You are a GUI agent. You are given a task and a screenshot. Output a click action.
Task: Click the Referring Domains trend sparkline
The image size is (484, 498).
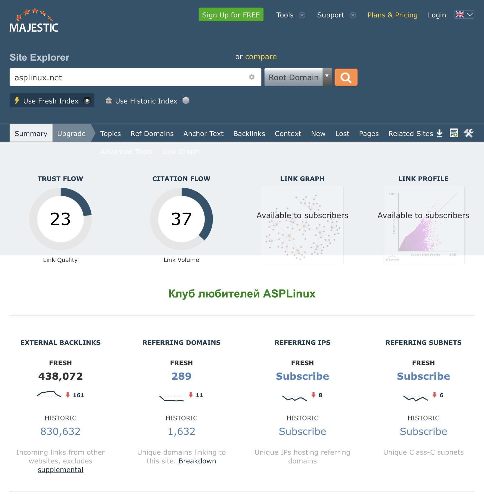click(172, 398)
